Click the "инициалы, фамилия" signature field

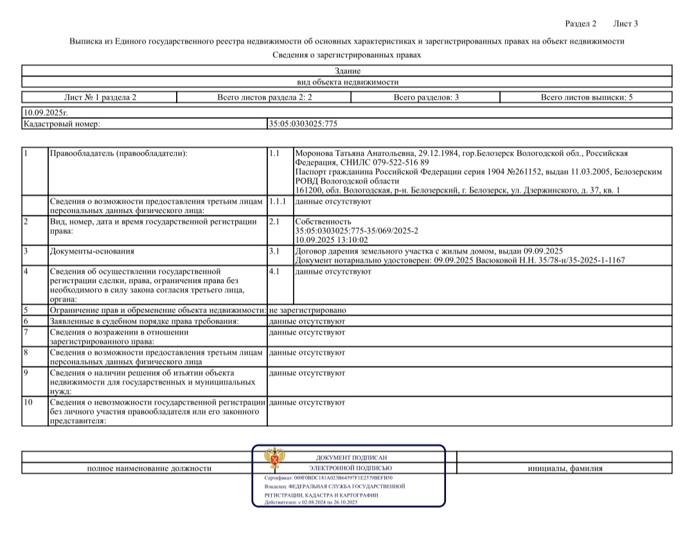click(565, 469)
